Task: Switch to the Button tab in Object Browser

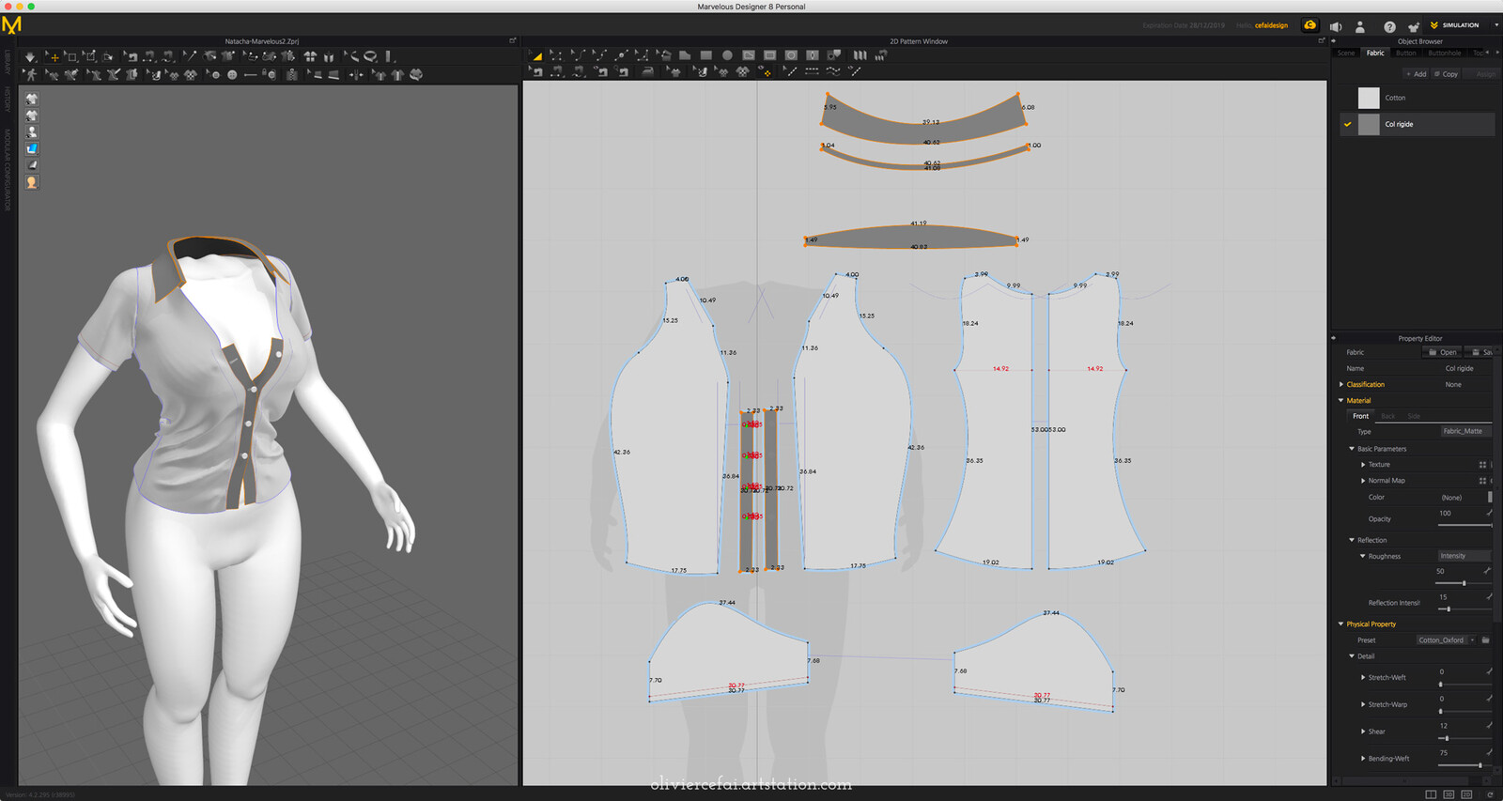Action: coord(1405,53)
